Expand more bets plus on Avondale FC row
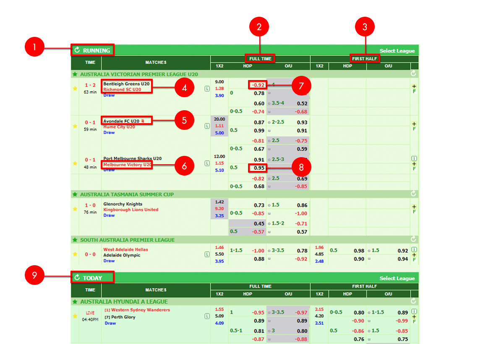 pos(414,124)
